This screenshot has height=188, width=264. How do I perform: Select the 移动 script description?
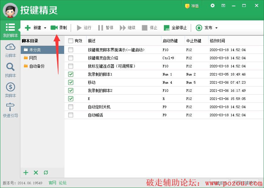(x=91, y=82)
